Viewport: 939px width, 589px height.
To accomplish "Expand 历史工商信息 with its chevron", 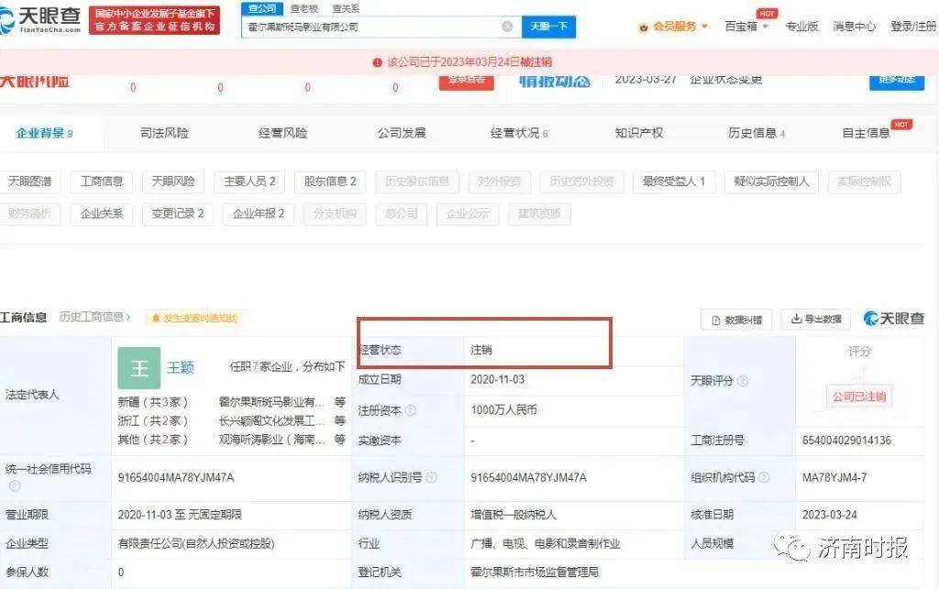I will 94,317.
